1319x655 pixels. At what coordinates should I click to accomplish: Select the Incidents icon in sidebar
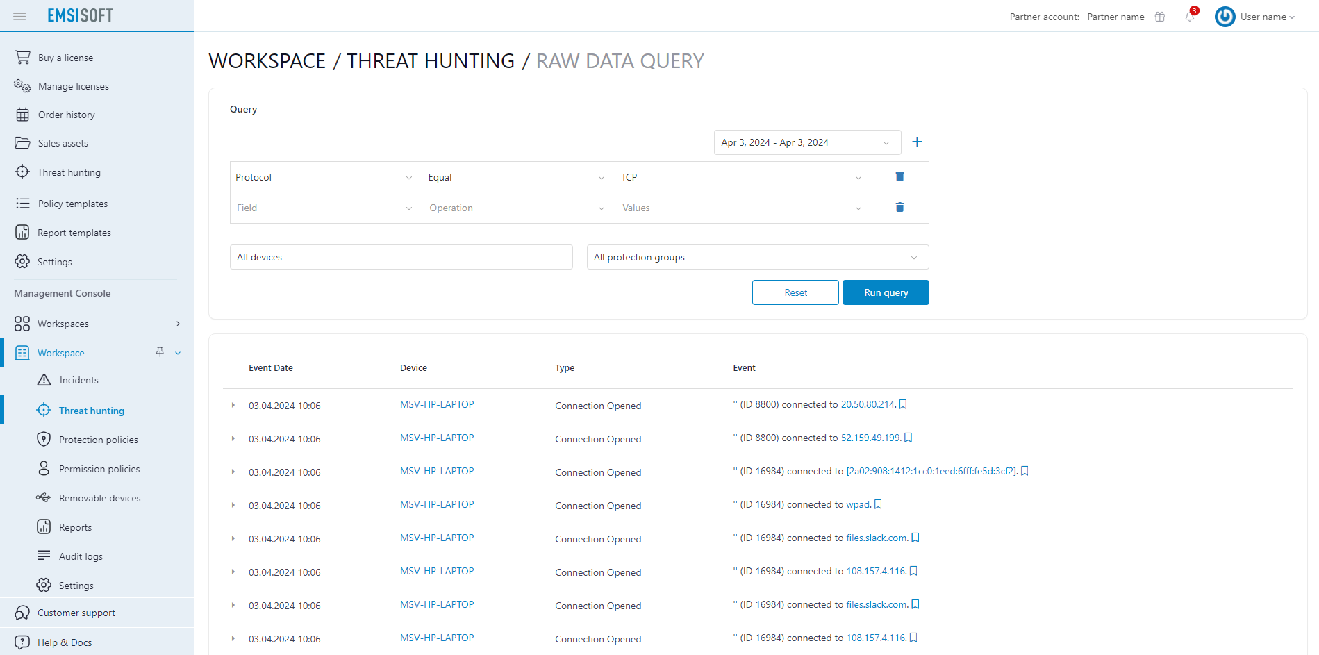click(43, 380)
